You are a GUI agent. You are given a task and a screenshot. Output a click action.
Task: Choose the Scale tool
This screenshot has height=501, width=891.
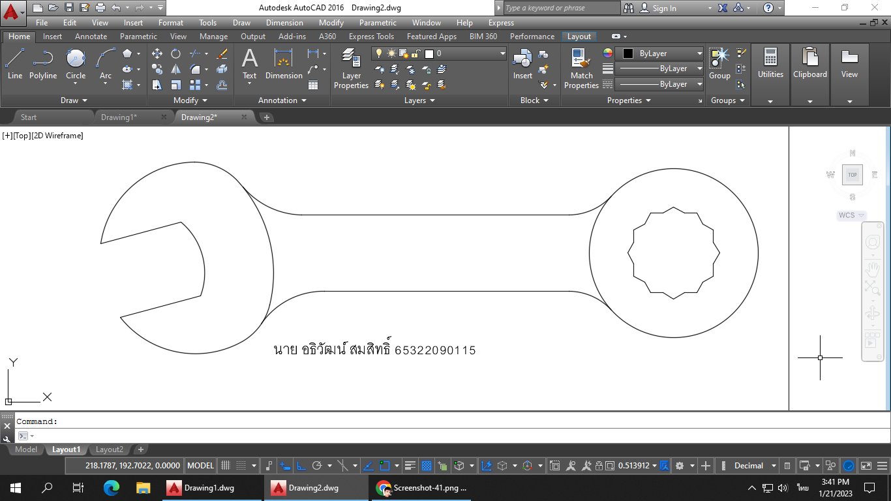click(x=176, y=85)
